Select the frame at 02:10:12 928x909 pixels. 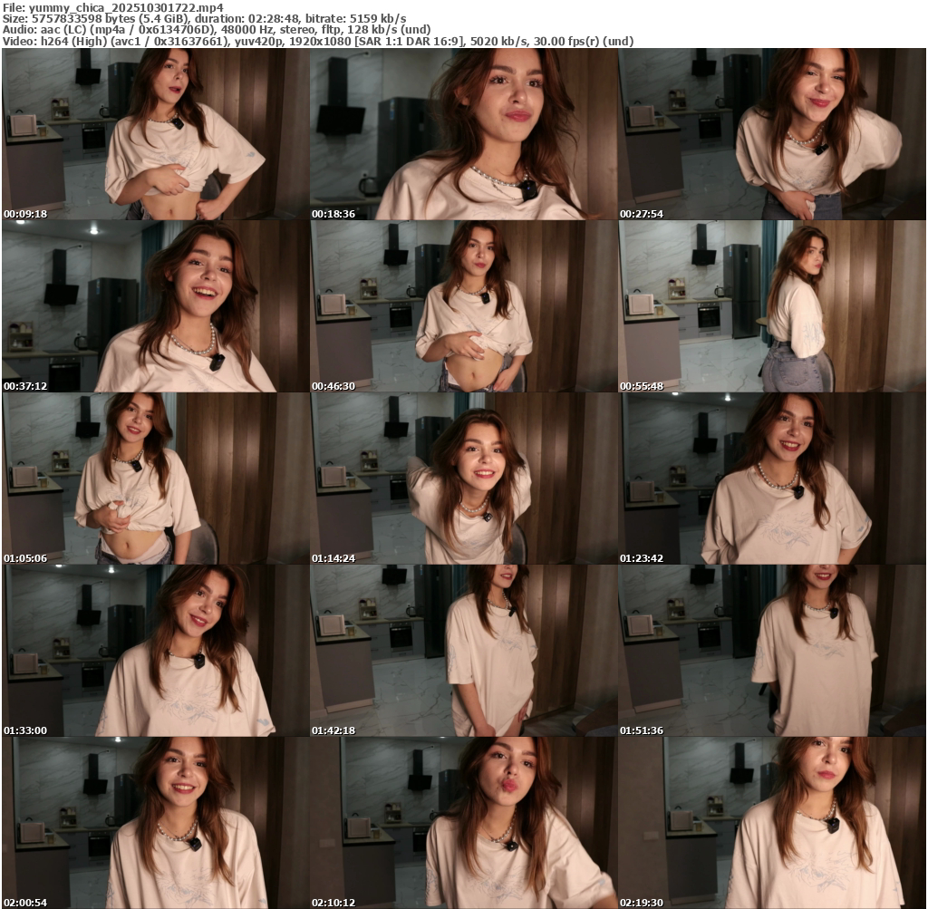click(x=463, y=823)
